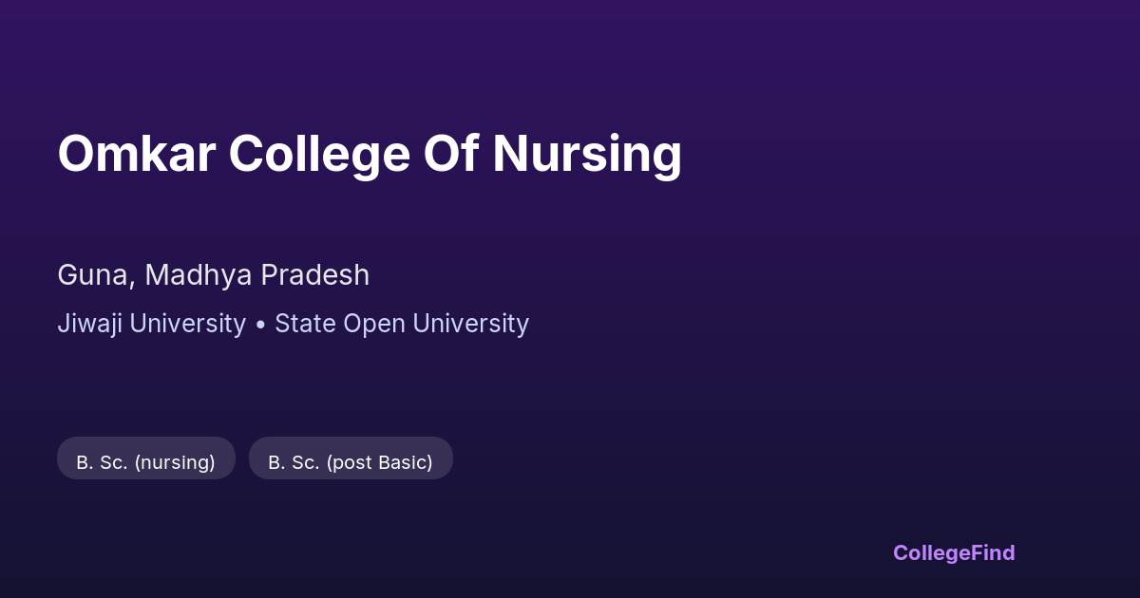Click the word Jiwaji in the affiliation
Screen dimensions: 1140x598
tap(89, 324)
